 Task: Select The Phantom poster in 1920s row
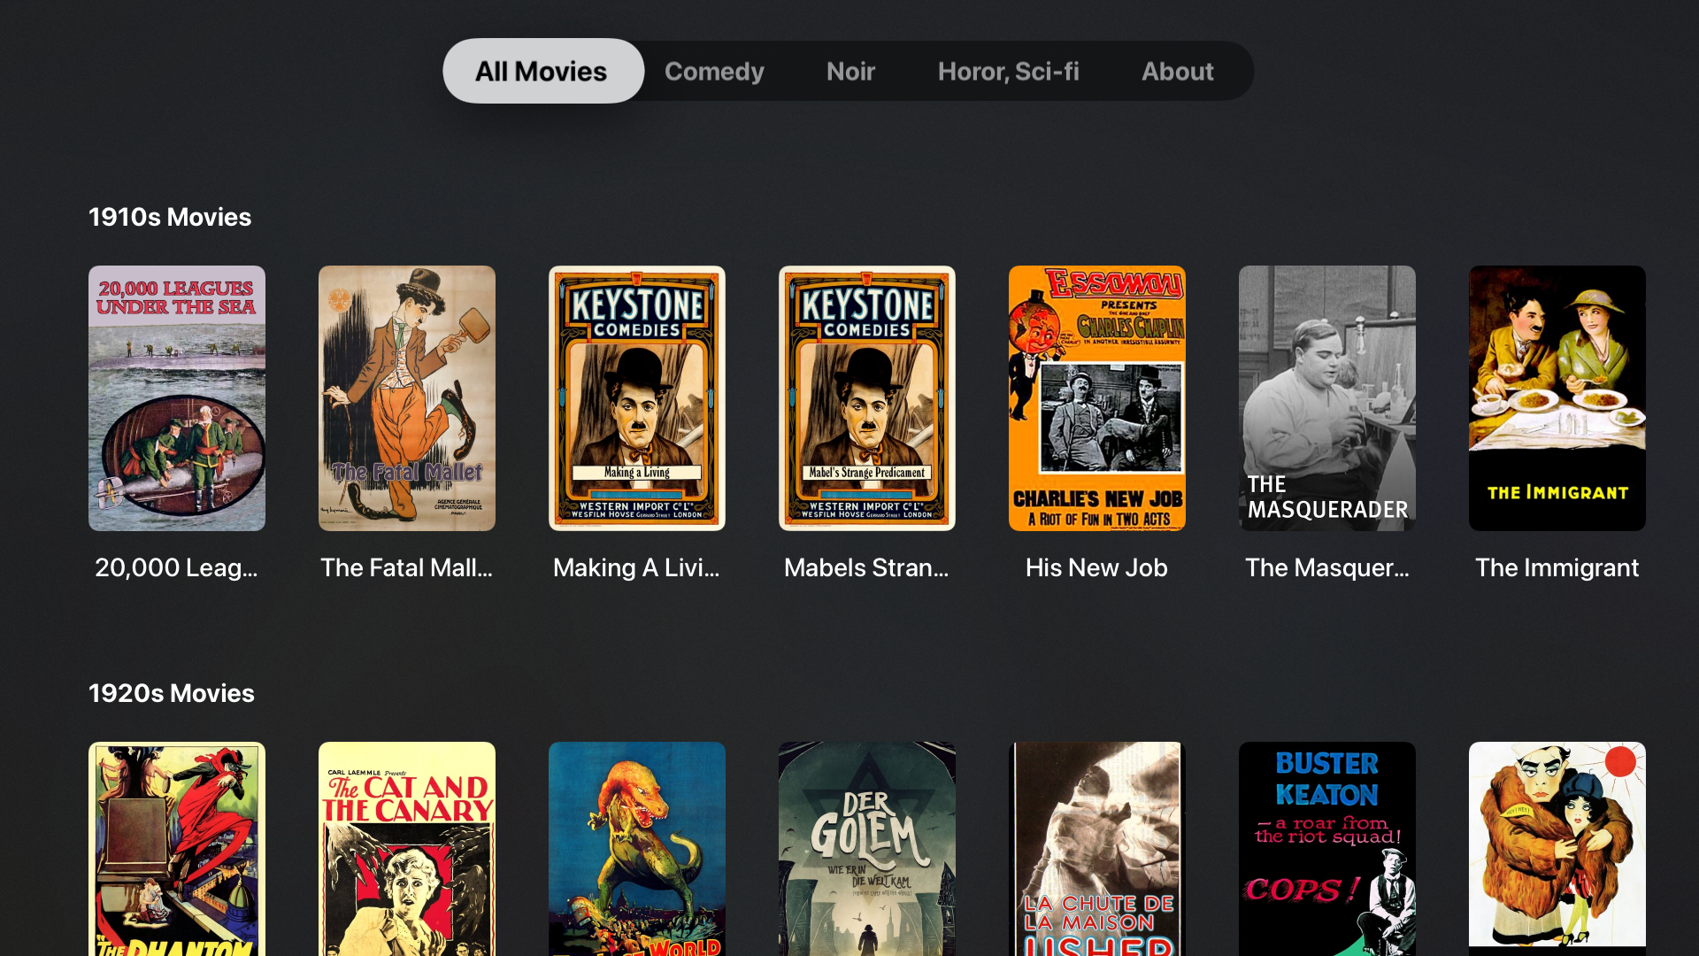point(177,848)
